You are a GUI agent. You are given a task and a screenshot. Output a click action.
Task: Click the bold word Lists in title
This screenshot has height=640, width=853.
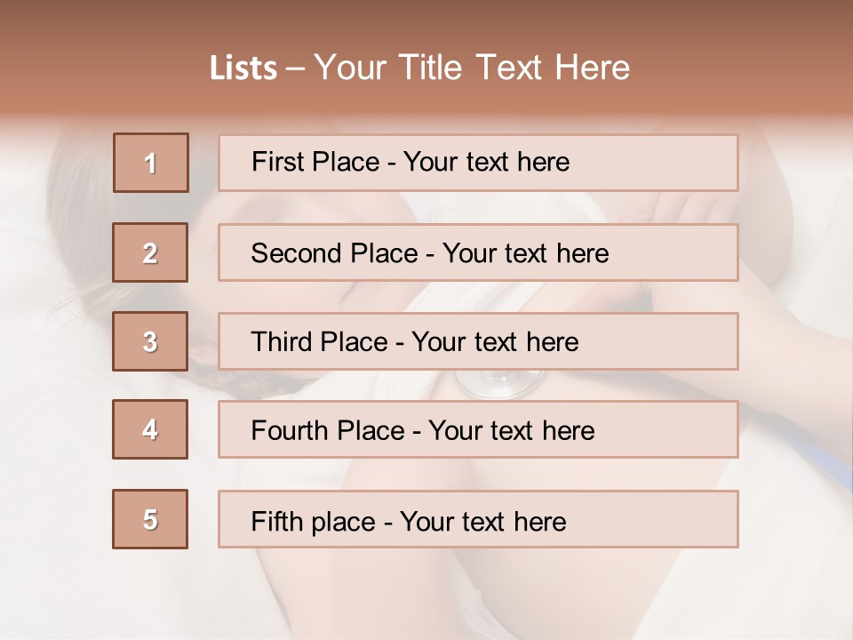[x=243, y=68]
